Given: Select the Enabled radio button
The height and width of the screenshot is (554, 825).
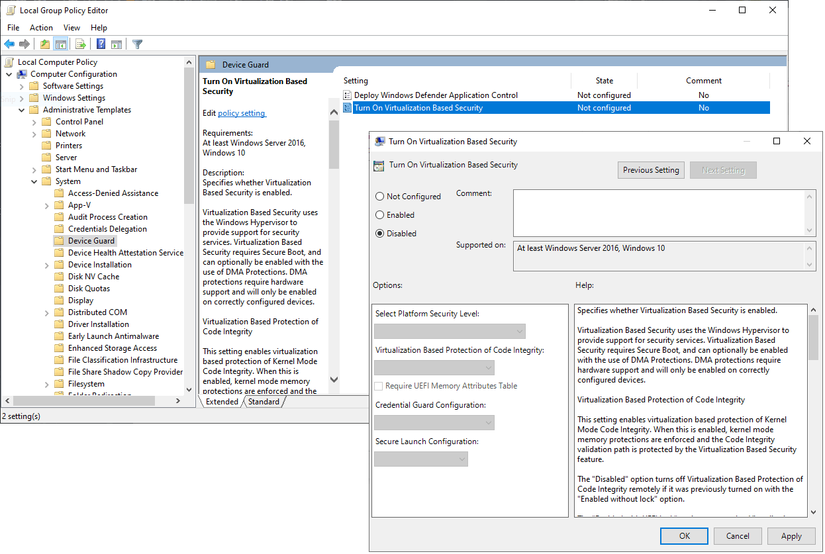Looking at the screenshot, I should [x=381, y=214].
